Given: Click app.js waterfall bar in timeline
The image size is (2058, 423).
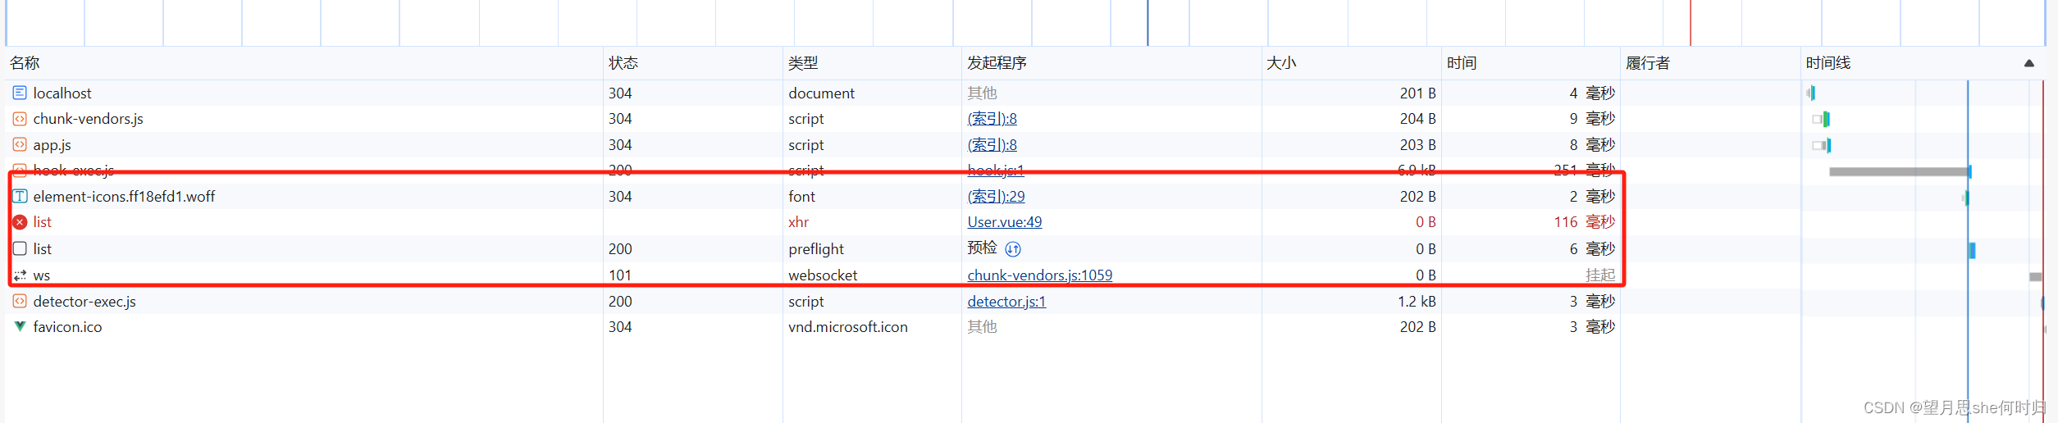Looking at the screenshot, I should coord(1822,145).
